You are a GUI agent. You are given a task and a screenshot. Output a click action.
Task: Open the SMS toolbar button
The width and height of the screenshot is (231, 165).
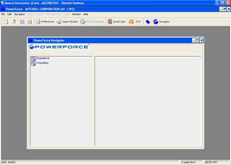pyautogui.click(x=135, y=22)
